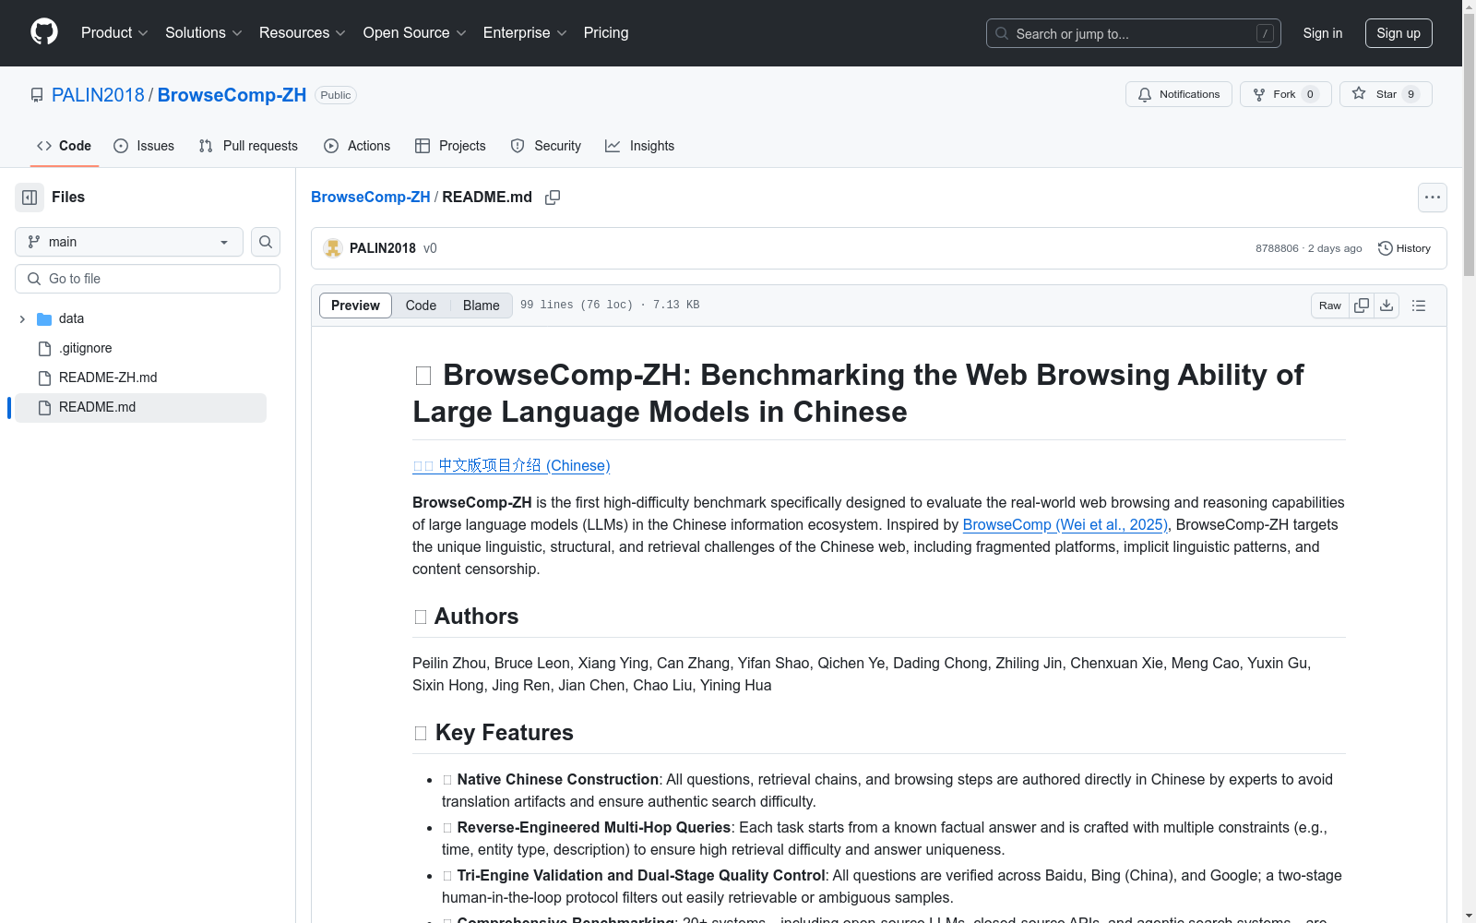The image size is (1476, 923).
Task: Copy the README.md file path
Action: click(x=553, y=197)
